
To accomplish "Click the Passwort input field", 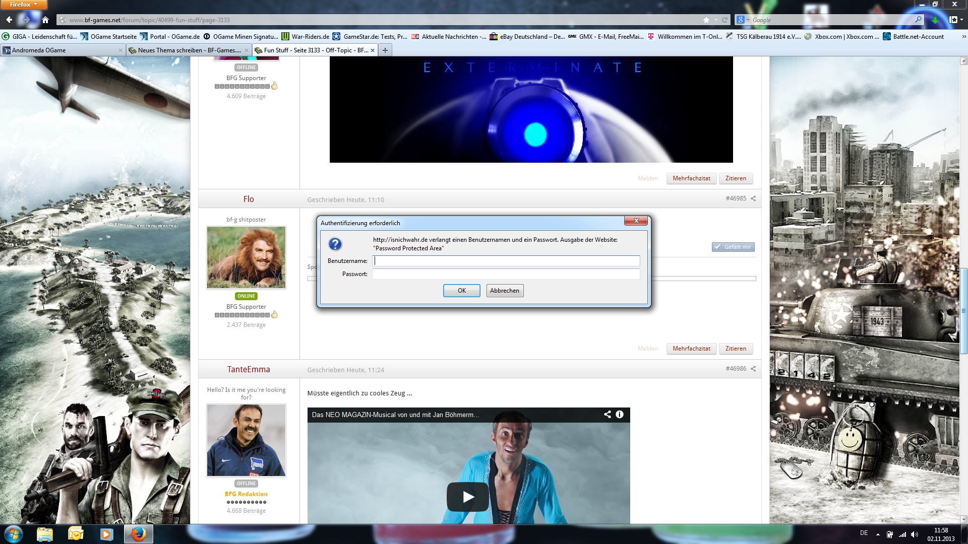I will pyautogui.click(x=506, y=274).
